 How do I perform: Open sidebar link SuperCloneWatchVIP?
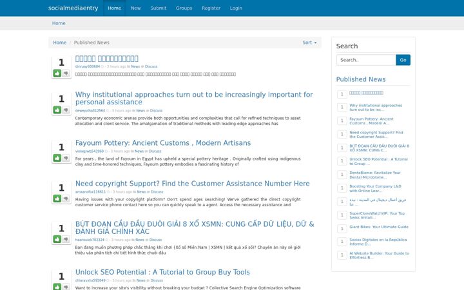point(377,215)
